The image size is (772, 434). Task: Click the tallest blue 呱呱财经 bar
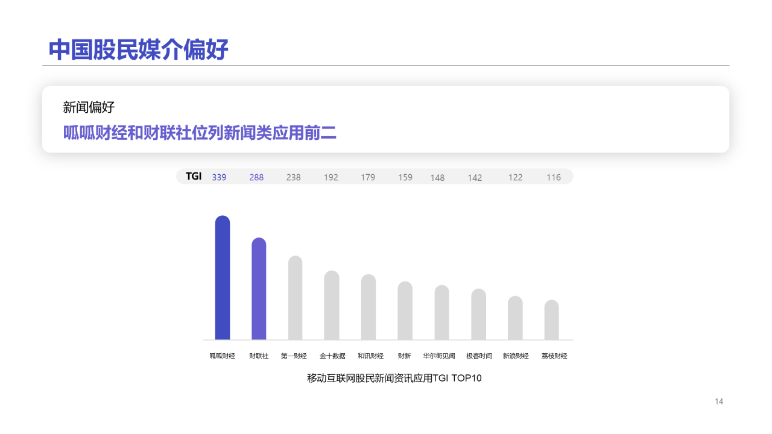coord(223,278)
